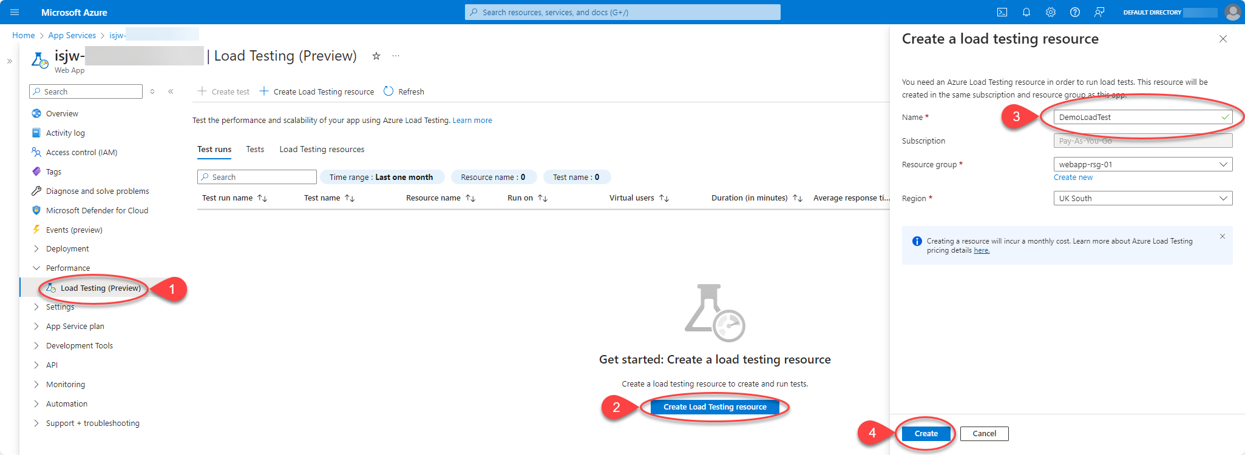Expand the Development Tools section
Screen dimensions: 1245x455
point(36,345)
